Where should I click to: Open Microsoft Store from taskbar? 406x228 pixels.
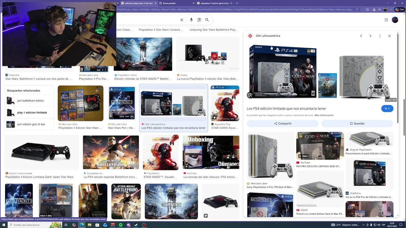[97, 225]
